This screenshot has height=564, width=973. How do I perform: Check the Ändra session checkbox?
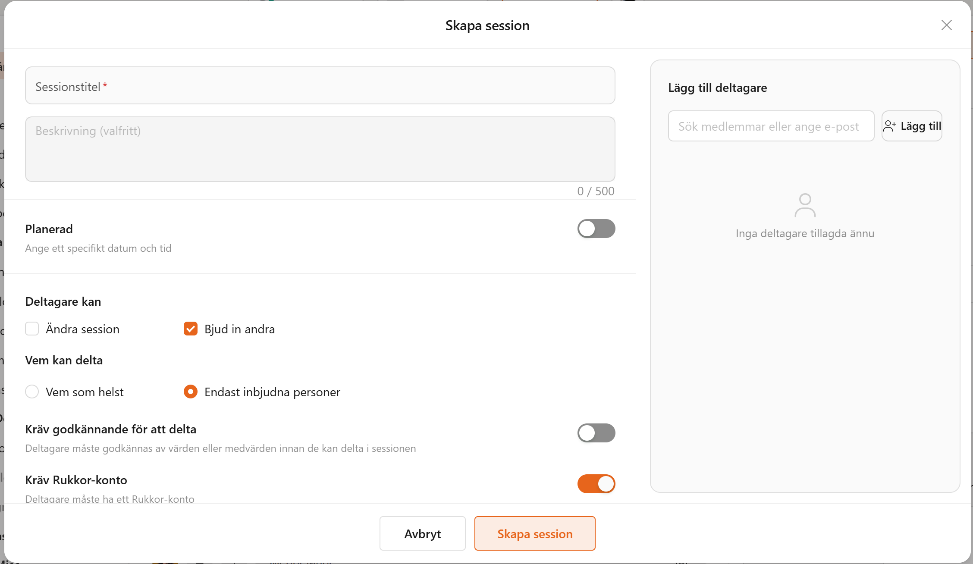click(32, 329)
